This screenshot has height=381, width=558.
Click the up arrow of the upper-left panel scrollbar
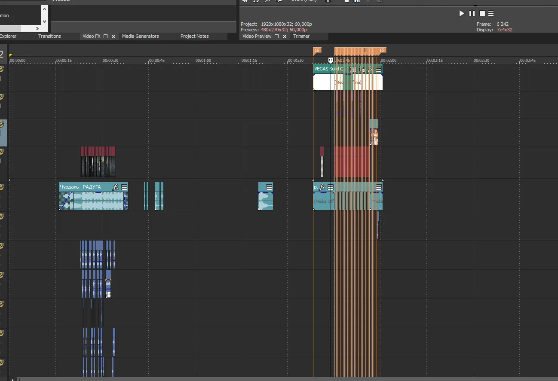click(x=44, y=9)
